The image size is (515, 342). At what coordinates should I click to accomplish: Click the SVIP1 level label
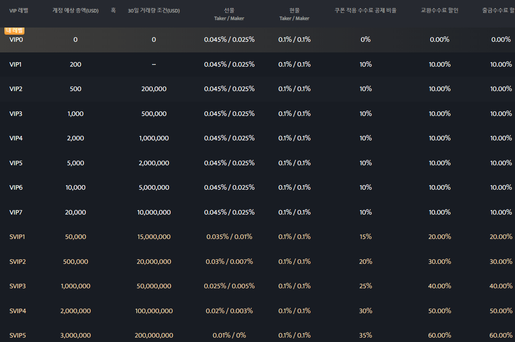(17, 237)
